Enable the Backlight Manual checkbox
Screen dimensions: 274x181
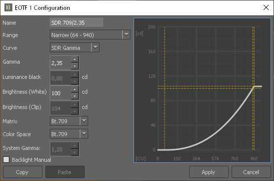[6, 159]
